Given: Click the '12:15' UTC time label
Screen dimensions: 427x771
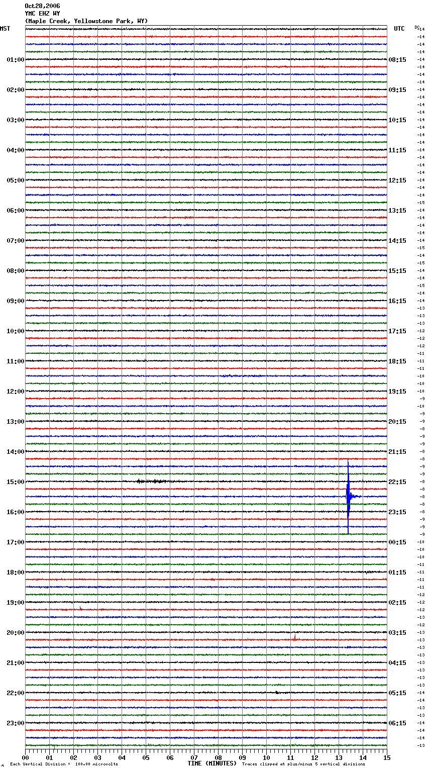Looking at the screenshot, I should [x=397, y=180].
